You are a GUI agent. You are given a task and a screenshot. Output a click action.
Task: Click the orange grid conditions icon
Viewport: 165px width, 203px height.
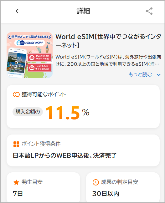16,144
